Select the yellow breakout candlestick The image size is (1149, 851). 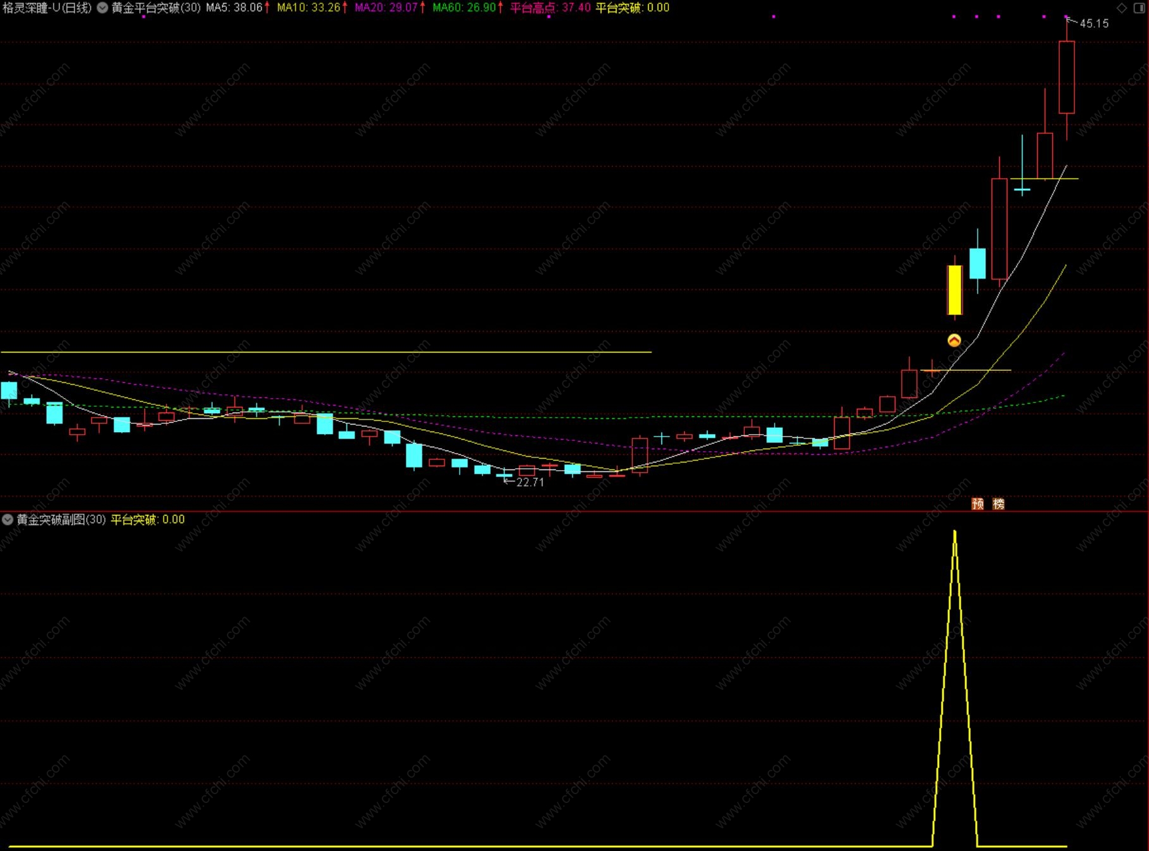click(x=955, y=290)
